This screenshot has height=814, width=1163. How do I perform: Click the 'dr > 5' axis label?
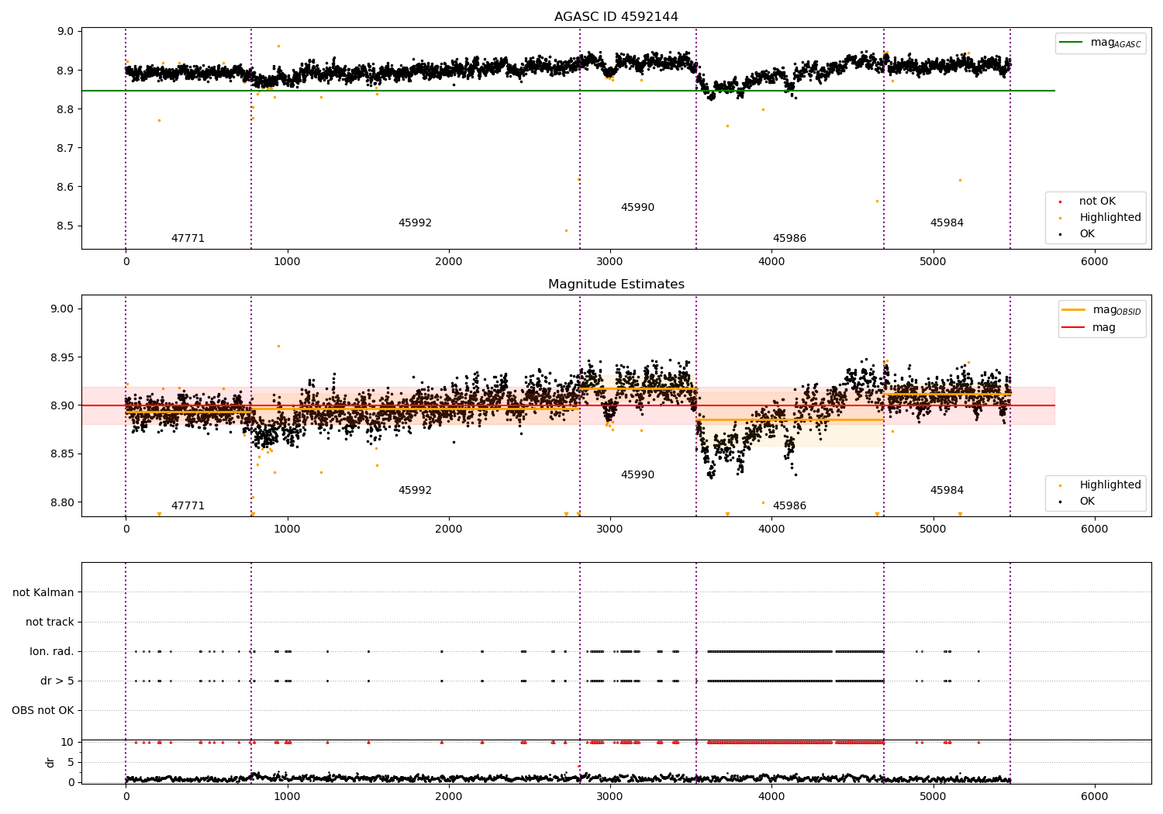click(x=57, y=681)
